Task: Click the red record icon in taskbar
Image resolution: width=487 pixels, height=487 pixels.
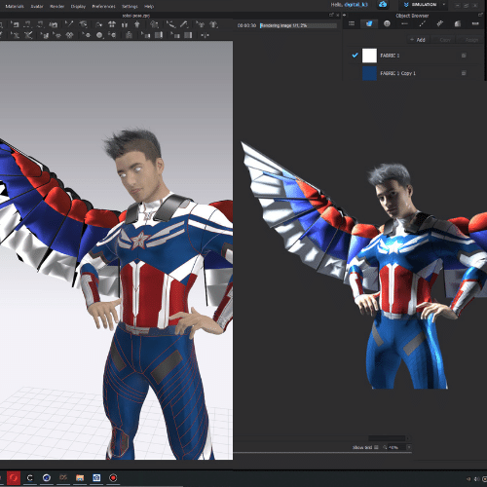Action: pos(113,478)
